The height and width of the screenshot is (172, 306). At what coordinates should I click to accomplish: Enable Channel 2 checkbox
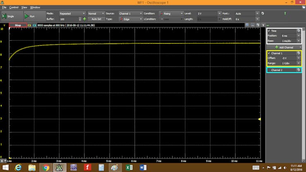click(x=269, y=70)
